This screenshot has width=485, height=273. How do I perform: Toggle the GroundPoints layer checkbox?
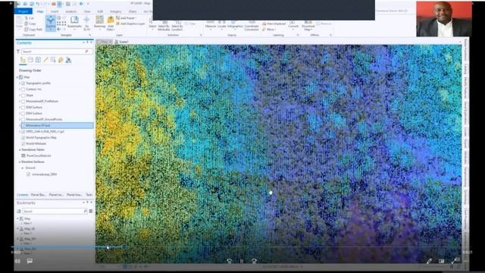23,120
